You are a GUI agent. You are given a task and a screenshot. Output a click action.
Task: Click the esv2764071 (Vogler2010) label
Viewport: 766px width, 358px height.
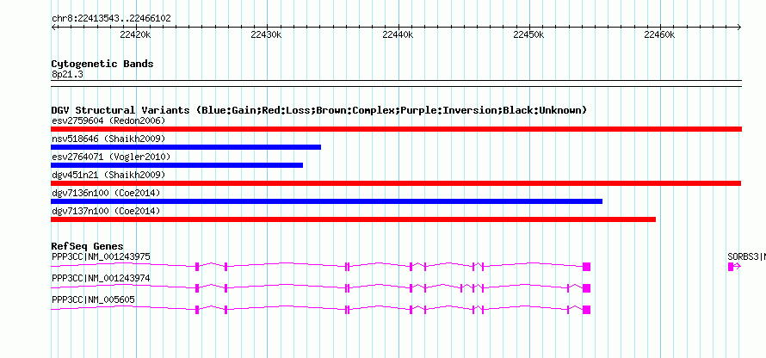tap(111, 157)
